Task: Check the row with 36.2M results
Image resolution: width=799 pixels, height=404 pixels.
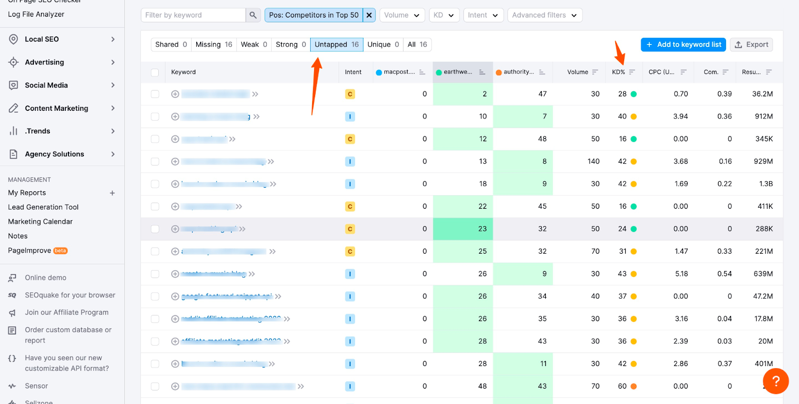Action: point(155,94)
